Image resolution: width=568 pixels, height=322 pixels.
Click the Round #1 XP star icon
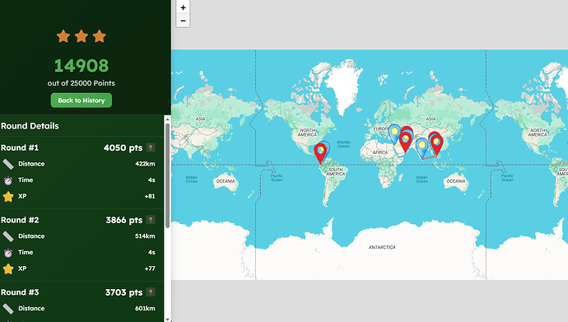[x=8, y=196]
